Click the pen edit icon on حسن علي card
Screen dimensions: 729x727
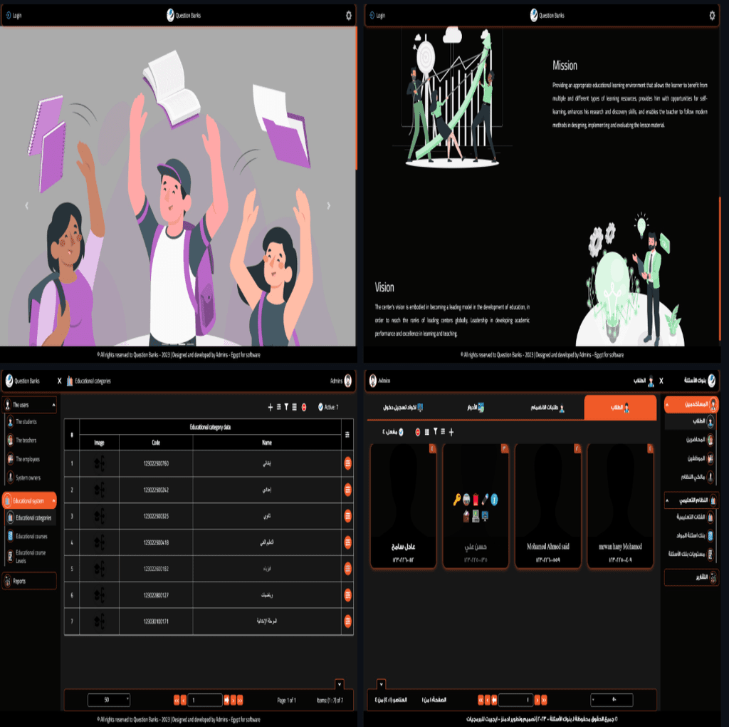click(486, 500)
